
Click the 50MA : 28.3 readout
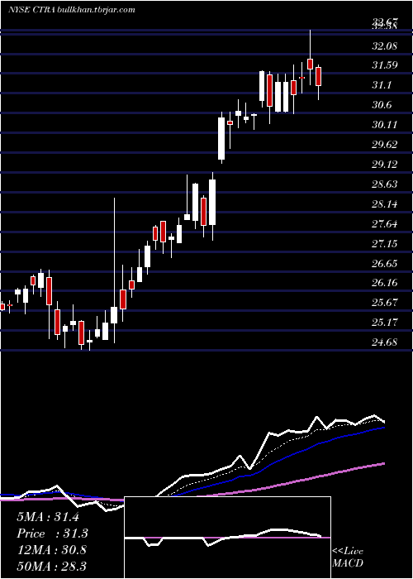click(51, 566)
